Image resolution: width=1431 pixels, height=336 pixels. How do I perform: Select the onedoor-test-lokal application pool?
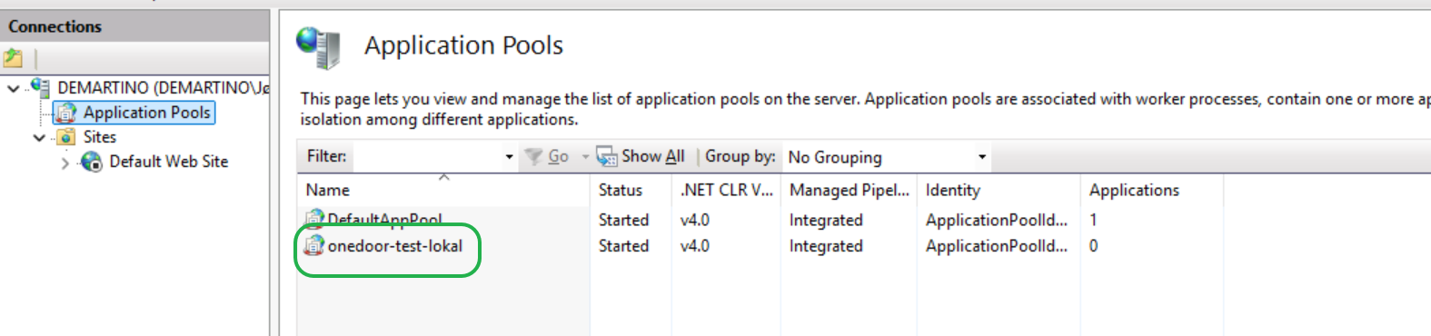tap(394, 246)
